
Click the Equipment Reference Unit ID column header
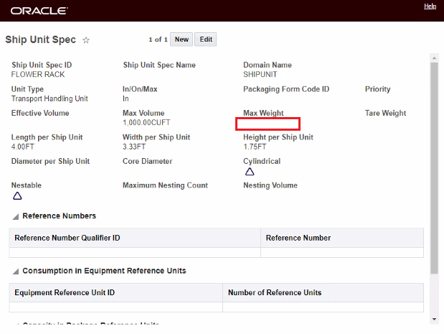65,293
